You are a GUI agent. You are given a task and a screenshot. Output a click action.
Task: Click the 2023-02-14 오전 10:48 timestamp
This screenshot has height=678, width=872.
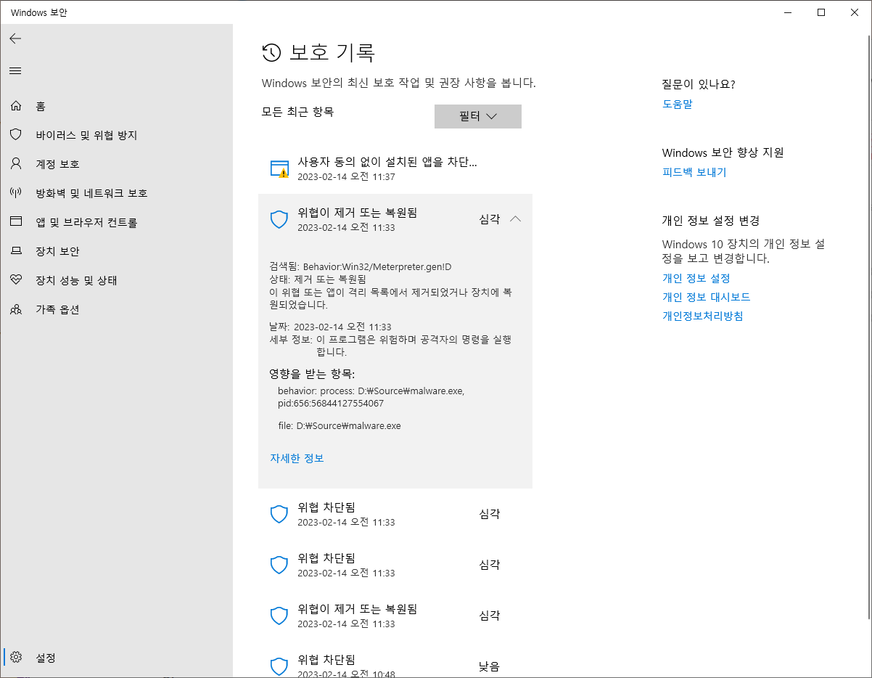(346, 674)
